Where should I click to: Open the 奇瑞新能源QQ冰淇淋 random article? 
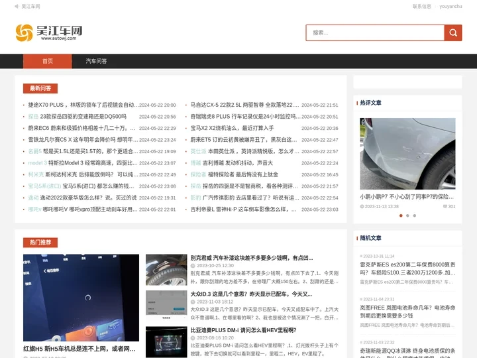tap(407, 353)
